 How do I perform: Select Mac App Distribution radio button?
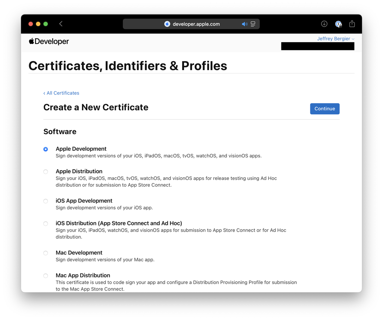coord(46,276)
